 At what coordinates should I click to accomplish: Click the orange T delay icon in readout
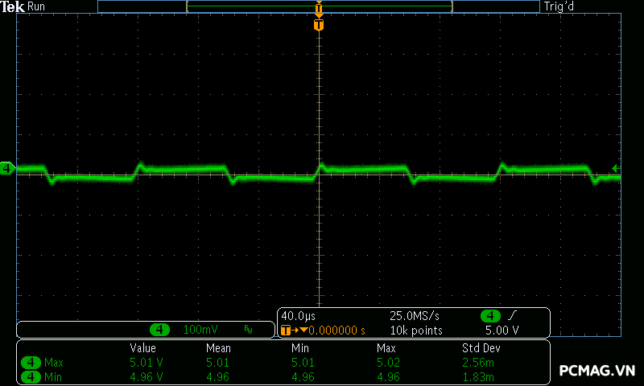[x=285, y=330]
